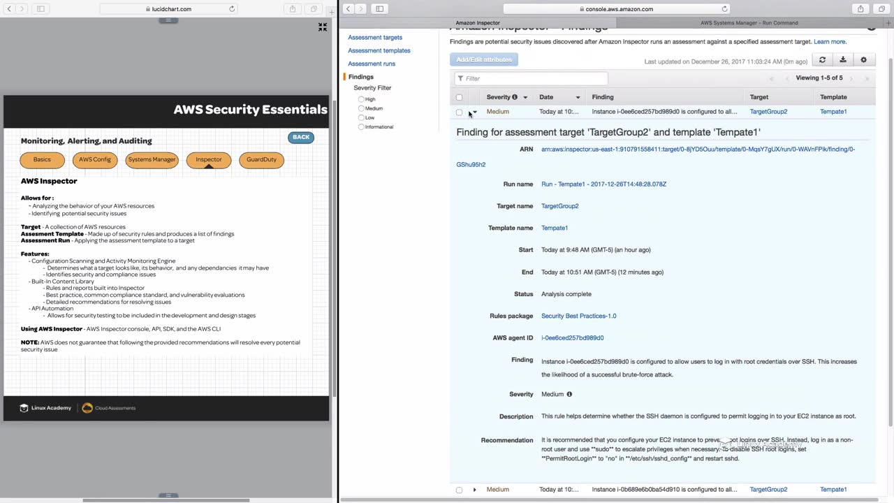Open Run - Tempate1 run name link

pyautogui.click(x=603, y=184)
